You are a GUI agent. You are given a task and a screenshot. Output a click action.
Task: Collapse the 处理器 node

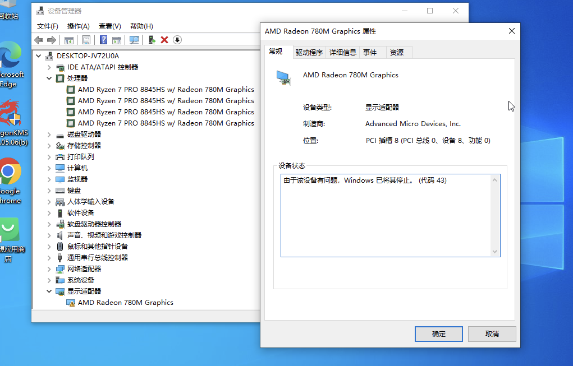(49, 78)
